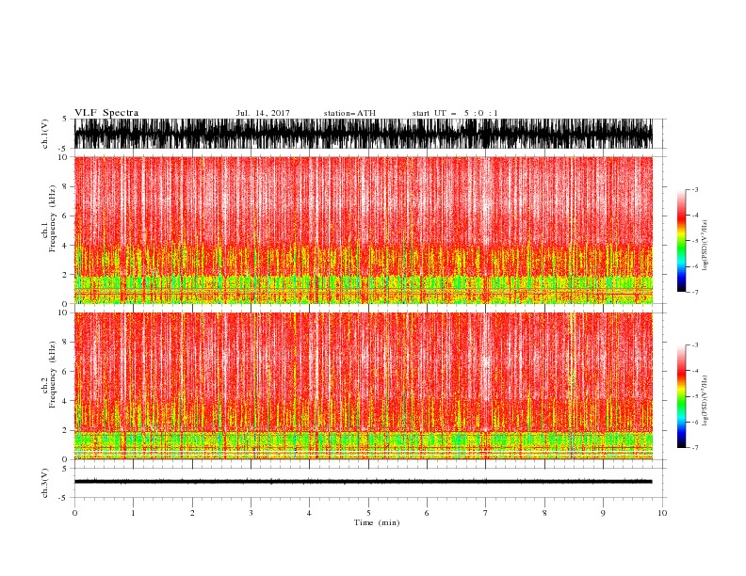Click the 9 minute tick label on time axis
Screen dimensions: 746x576
pyautogui.click(x=603, y=513)
